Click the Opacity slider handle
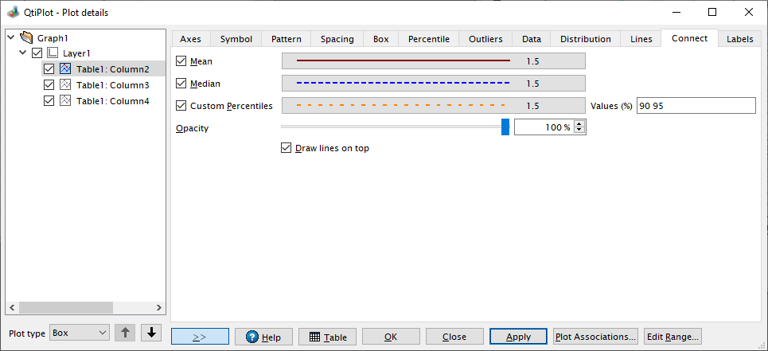Screen dimensions: 768x351 pyautogui.click(x=505, y=127)
